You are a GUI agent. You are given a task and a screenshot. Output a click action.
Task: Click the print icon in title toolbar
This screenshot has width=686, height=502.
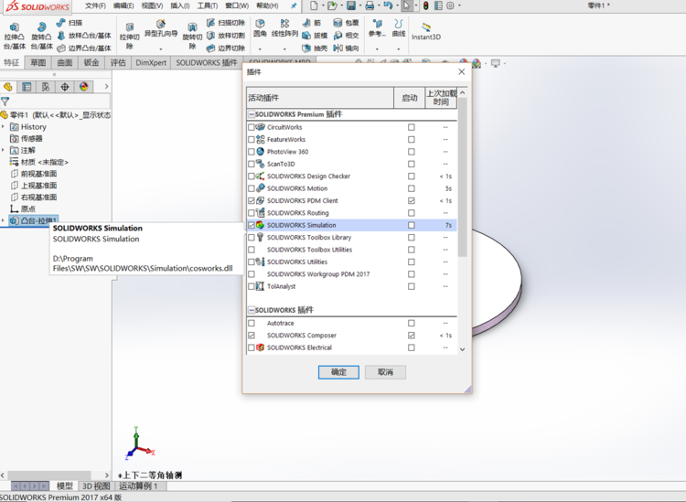[x=370, y=5]
